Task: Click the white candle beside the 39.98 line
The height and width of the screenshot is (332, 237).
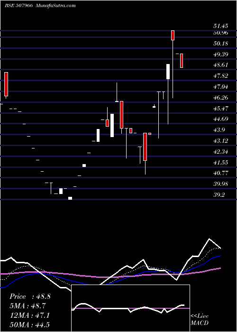Action: click(61, 191)
